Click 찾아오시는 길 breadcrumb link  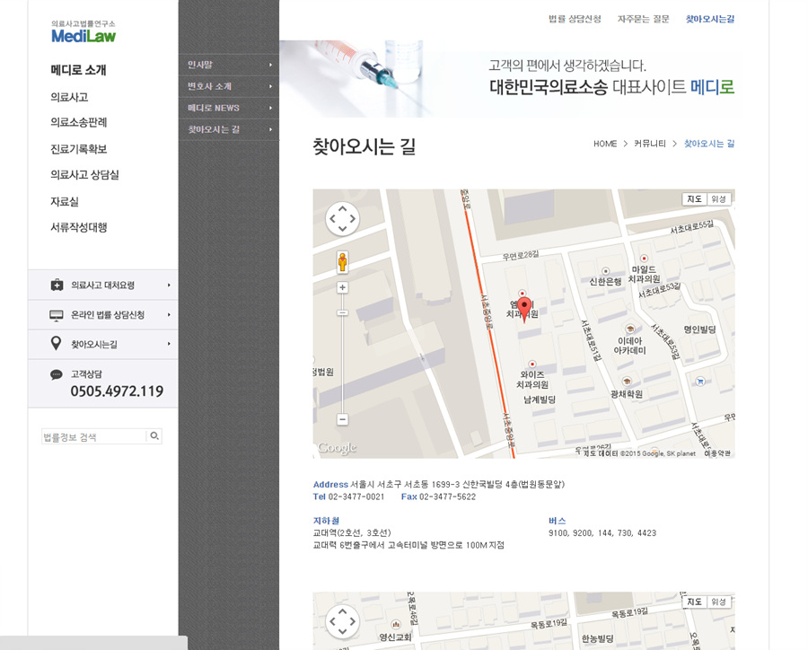tap(709, 144)
